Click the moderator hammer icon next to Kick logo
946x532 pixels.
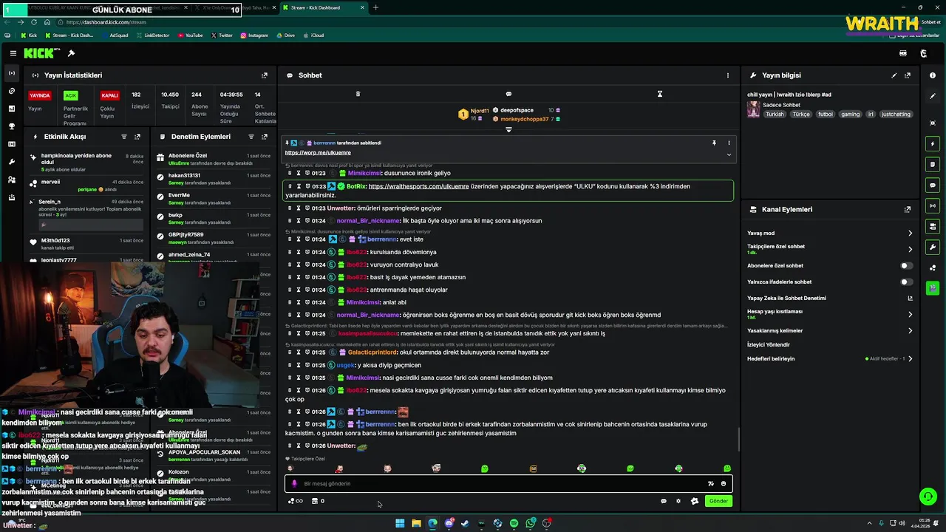coord(71,53)
